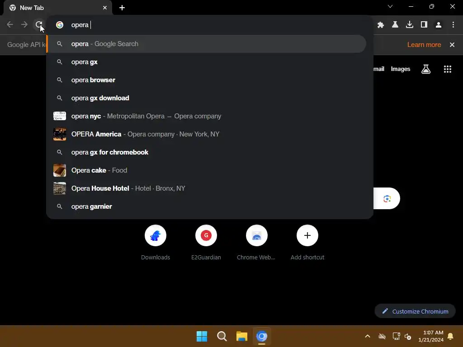Open the Windows Start menu
The image size is (463, 347).
point(202,336)
